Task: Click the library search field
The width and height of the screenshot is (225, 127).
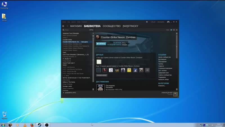Action: click(76, 30)
